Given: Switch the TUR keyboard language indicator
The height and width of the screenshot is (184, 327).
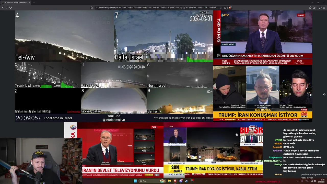Looking at the screenshot, I should [x=307, y=181].
